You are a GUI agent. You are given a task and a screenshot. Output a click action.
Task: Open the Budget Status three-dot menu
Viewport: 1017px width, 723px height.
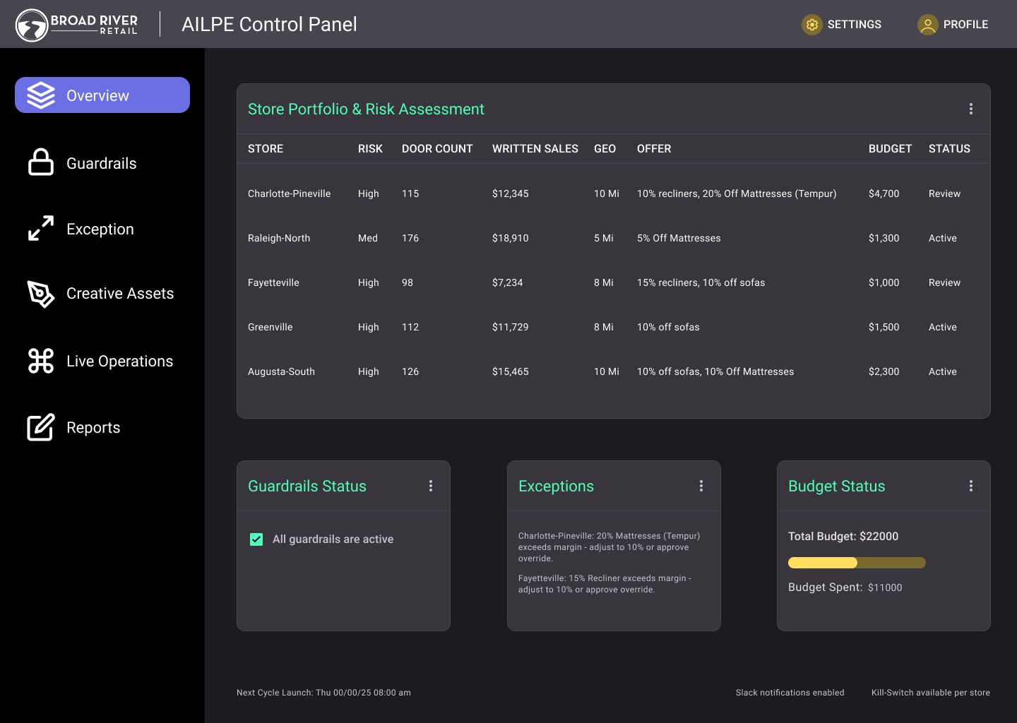point(971,486)
